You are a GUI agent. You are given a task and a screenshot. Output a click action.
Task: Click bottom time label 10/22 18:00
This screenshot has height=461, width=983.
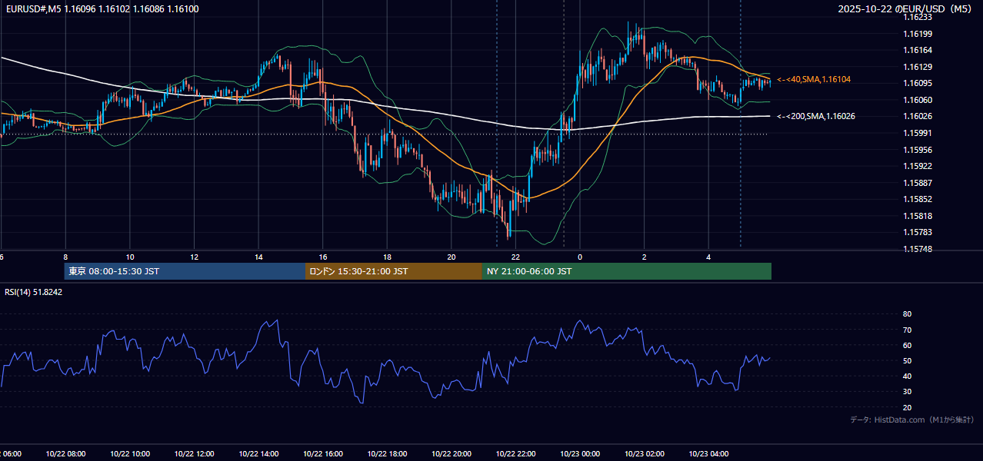point(387,454)
